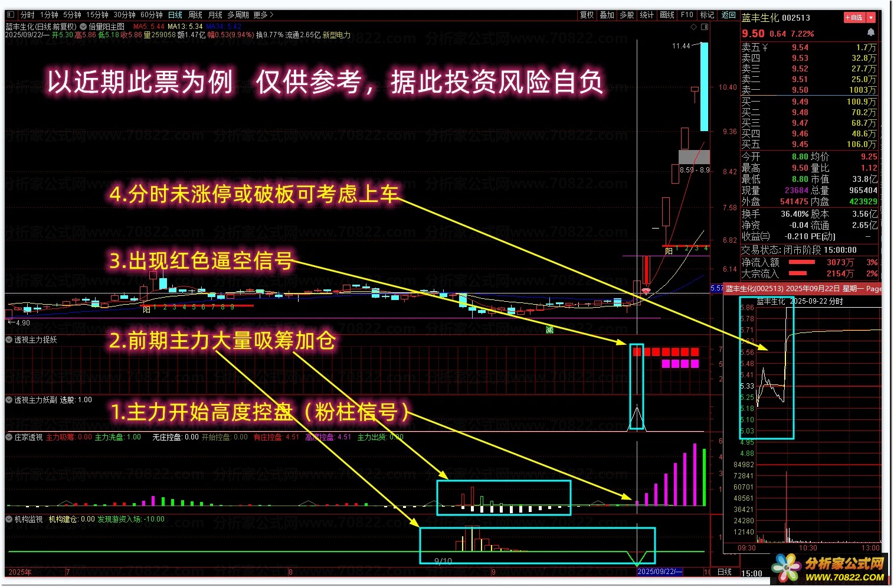The height and width of the screenshot is (587, 894).
Task: Open the 统计 statistics tool
Action: pyautogui.click(x=647, y=15)
